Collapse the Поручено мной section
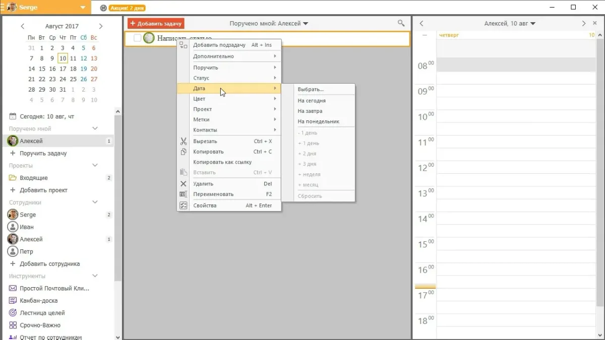This screenshot has height=340, width=605. 95,129
